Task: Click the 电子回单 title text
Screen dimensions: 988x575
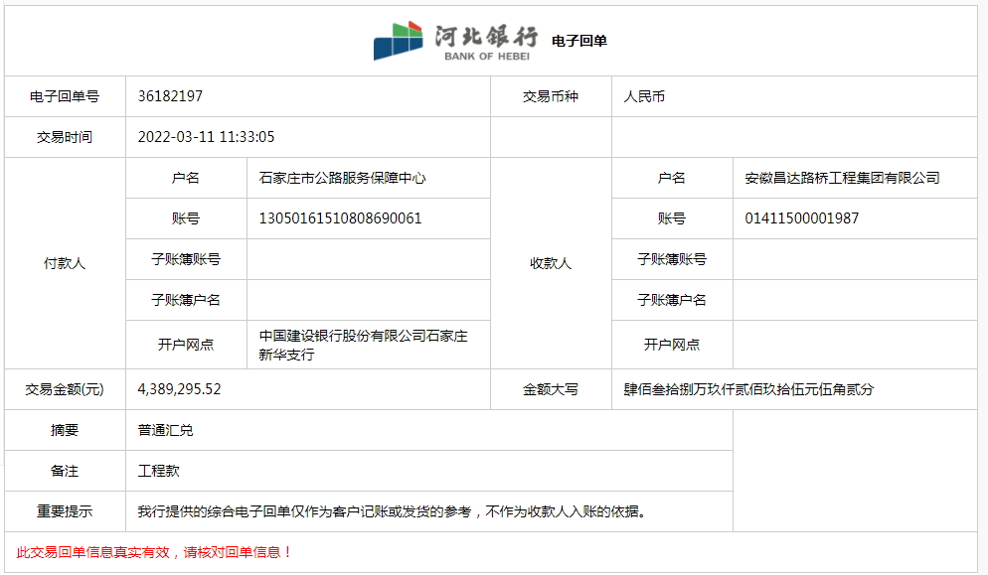Action: click(579, 41)
